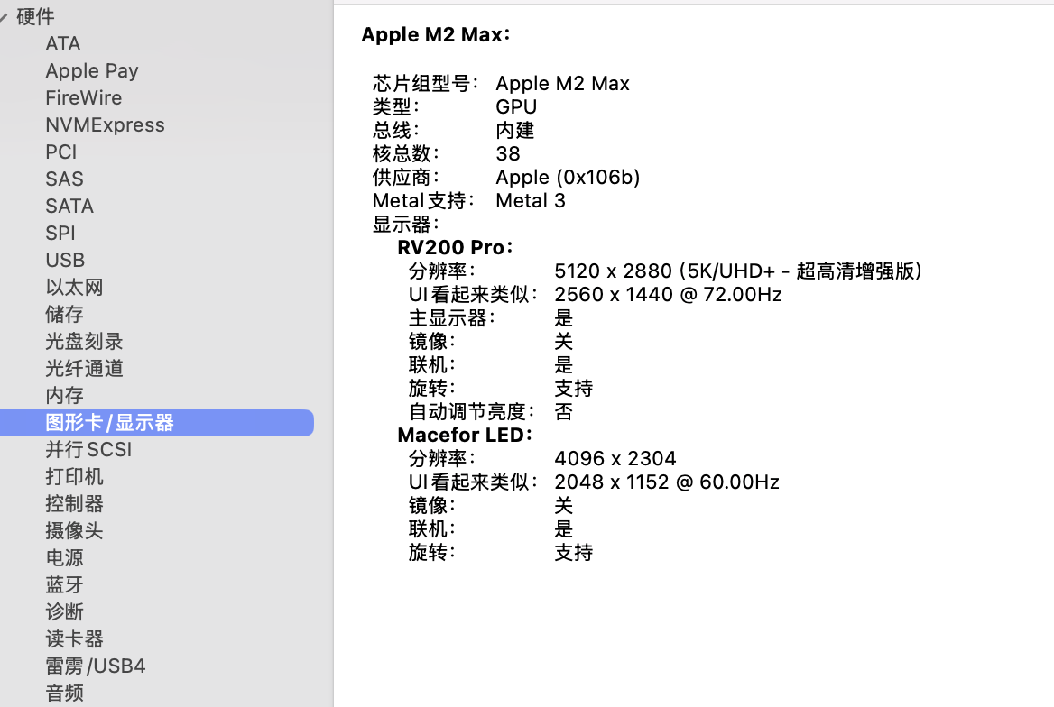Open 光纤通道 in the sidebar
Screen dimensions: 1054x707
(84, 368)
